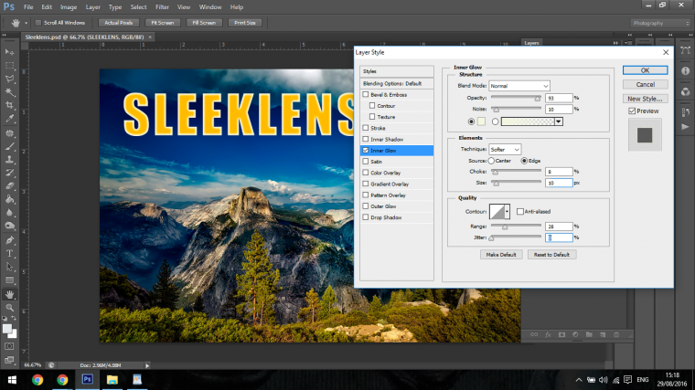Enable Bevel & Emboss checkbox
Viewport: 695px width, 390px height.
[366, 94]
